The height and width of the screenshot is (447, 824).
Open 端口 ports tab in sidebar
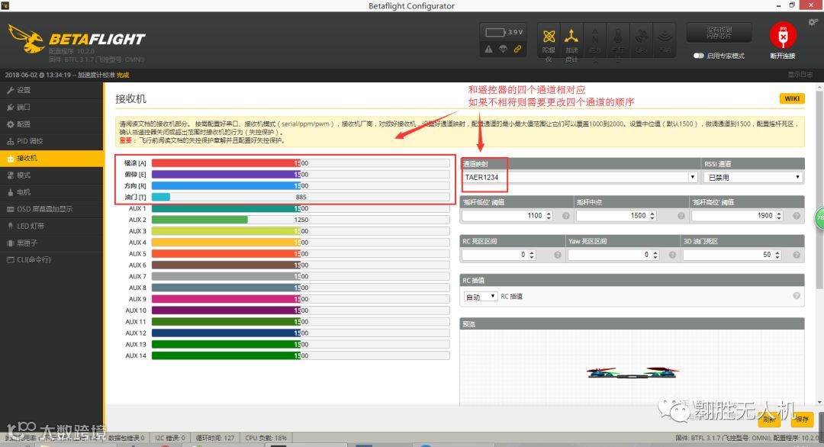pos(52,107)
